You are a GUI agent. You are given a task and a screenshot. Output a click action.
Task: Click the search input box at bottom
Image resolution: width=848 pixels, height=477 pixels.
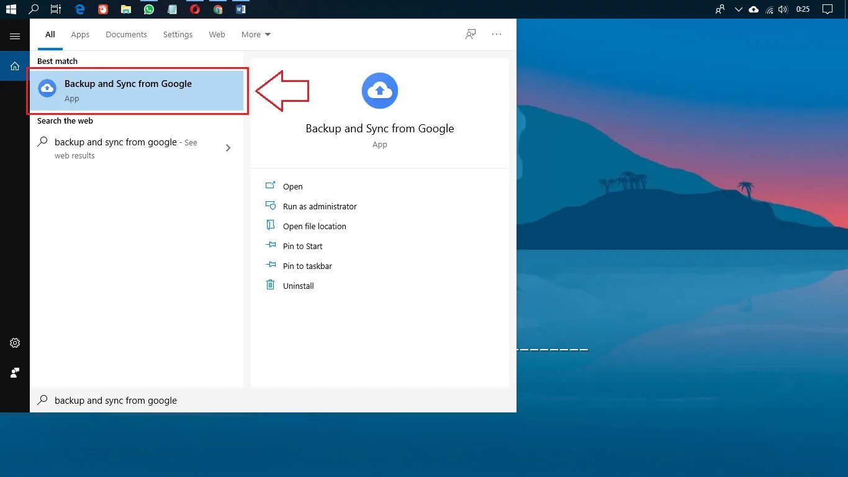(x=273, y=401)
